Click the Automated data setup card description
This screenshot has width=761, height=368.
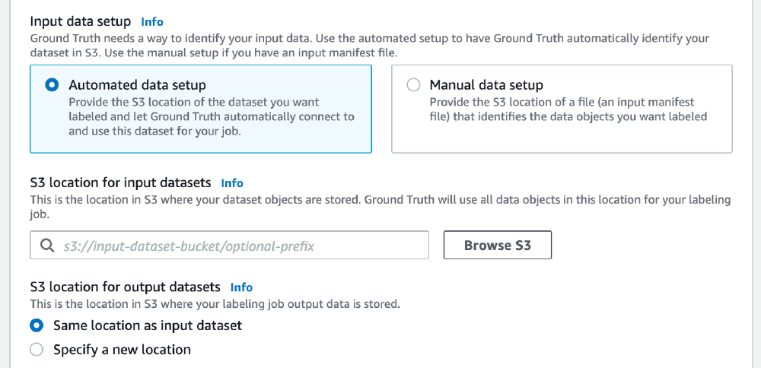pyautogui.click(x=211, y=116)
